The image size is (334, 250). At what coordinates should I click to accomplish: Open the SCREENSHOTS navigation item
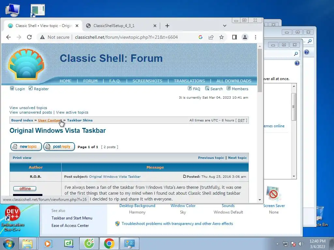click(x=147, y=81)
